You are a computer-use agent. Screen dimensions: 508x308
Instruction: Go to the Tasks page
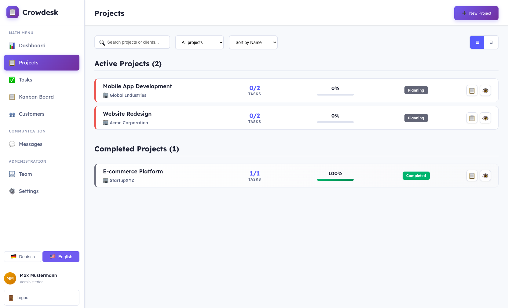[42, 80]
